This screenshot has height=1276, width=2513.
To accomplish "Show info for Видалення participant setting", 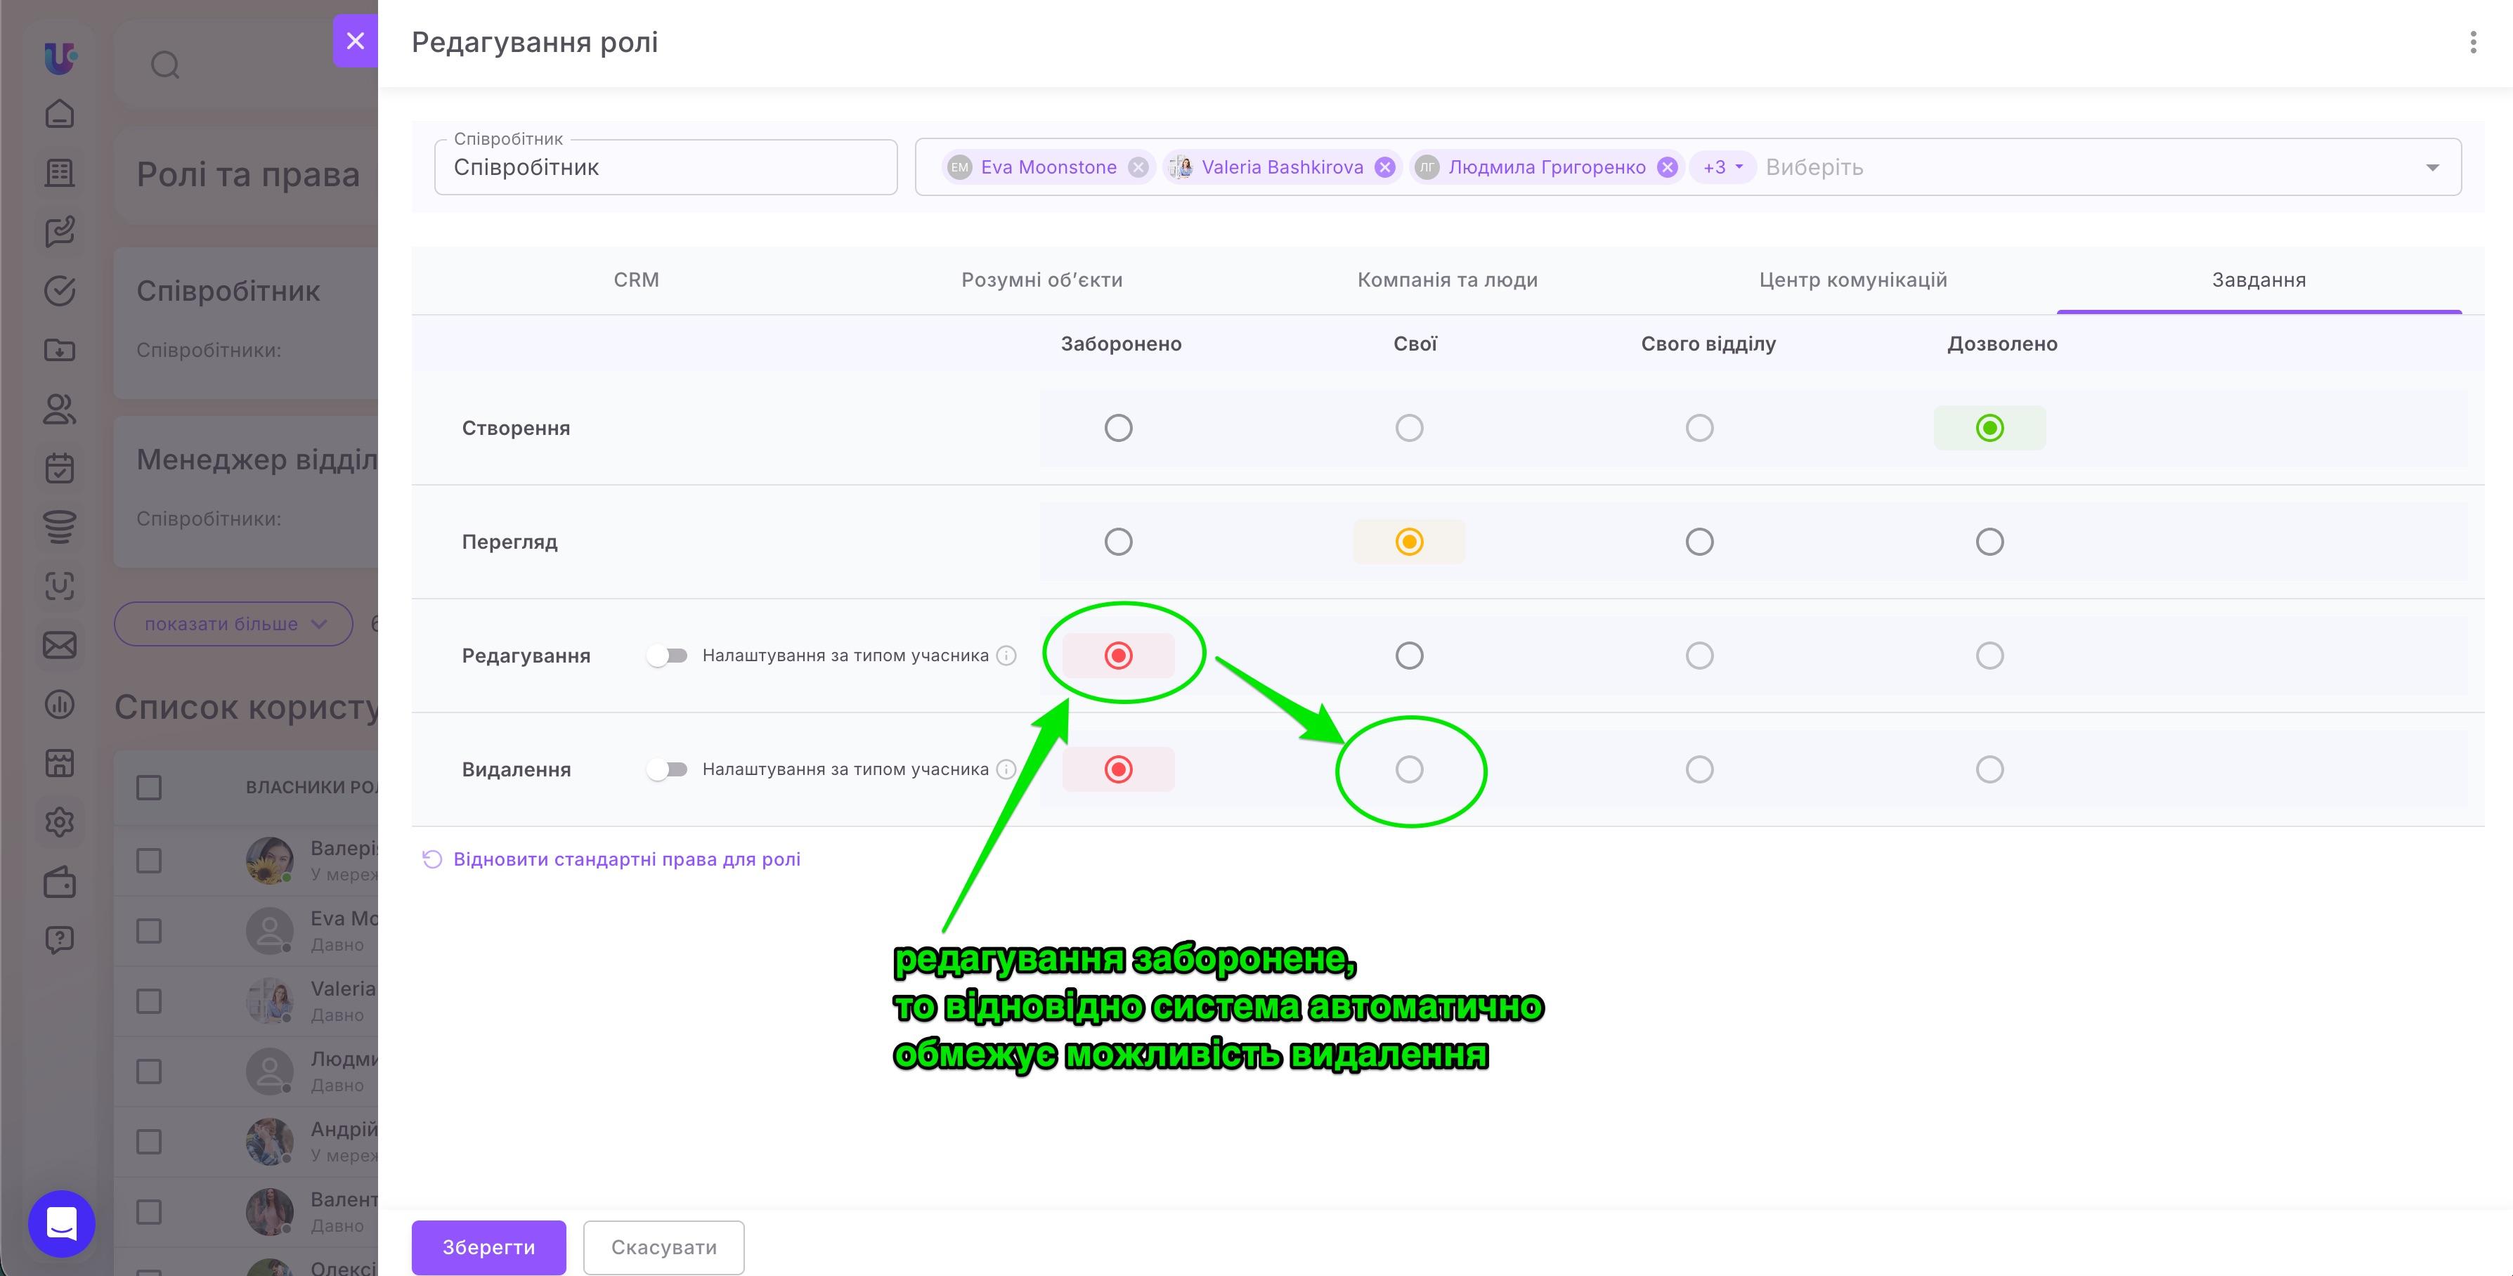I will [x=1006, y=769].
